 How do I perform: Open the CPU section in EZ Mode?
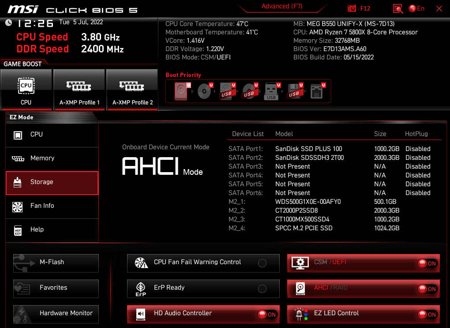pos(52,135)
